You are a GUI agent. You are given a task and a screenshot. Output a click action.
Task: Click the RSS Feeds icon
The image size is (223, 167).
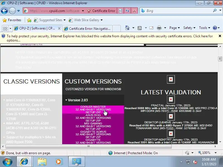pos(140,28)
